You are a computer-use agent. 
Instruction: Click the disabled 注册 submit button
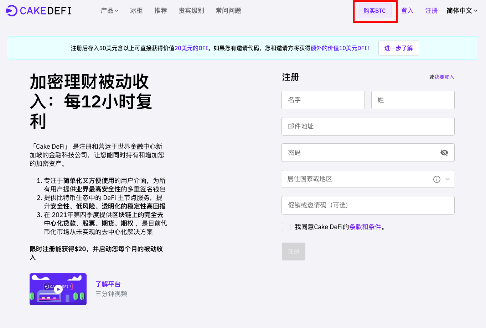click(x=294, y=252)
